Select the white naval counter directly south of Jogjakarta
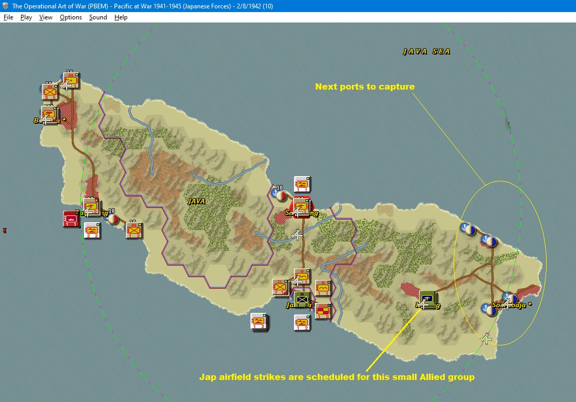 302,323
